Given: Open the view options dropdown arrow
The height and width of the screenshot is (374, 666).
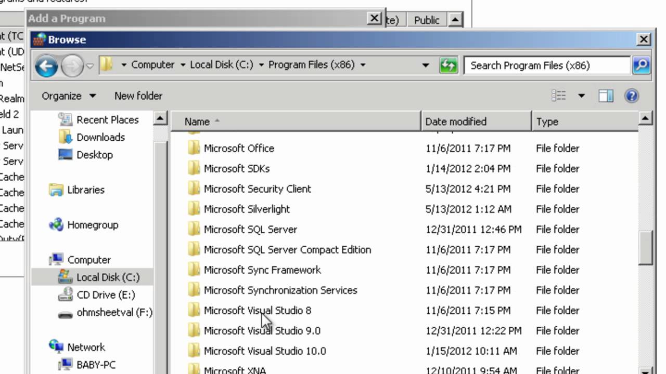Looking at the screenshot, I should point(581,96).
